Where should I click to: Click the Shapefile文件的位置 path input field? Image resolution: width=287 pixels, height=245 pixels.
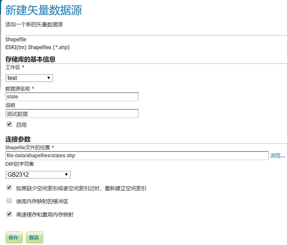pos(137,156)
